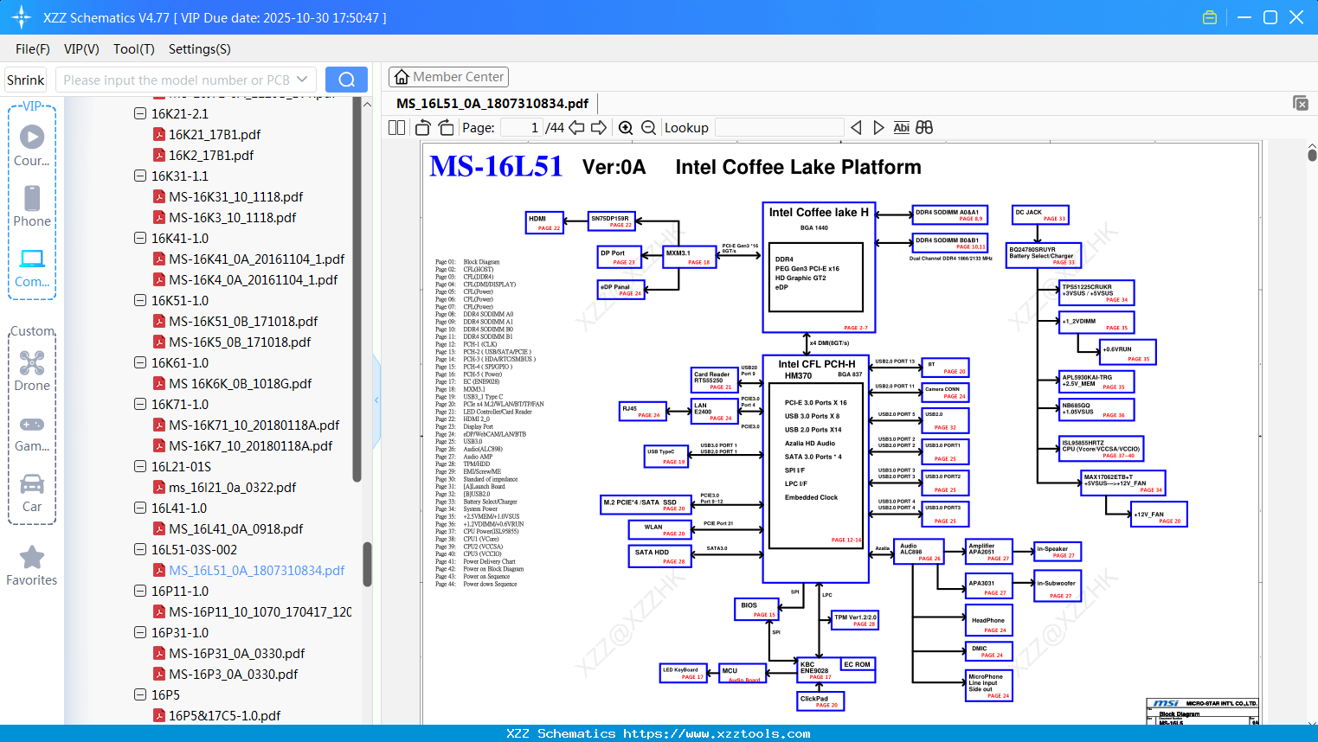Open MS-16P31_0A_0330.pdf from the tree
The width and height of the screenshot is (1318, 742).
coord(237,653)
